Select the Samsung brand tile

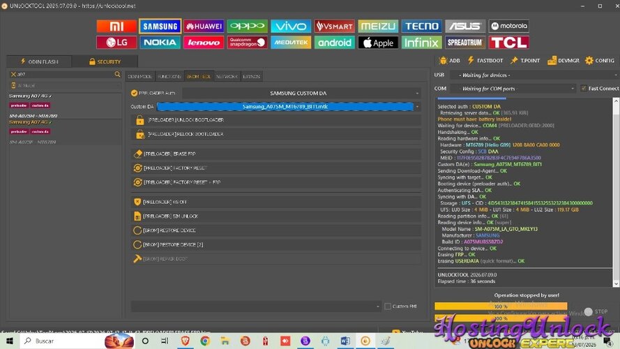pos(160,26)
